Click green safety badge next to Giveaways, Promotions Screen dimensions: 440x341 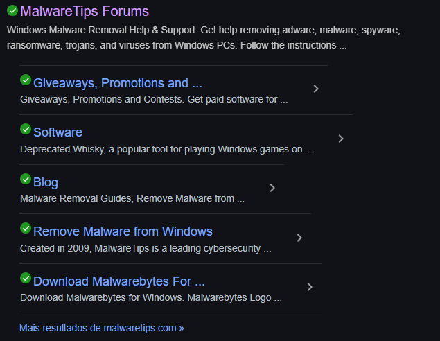(26, 80)
